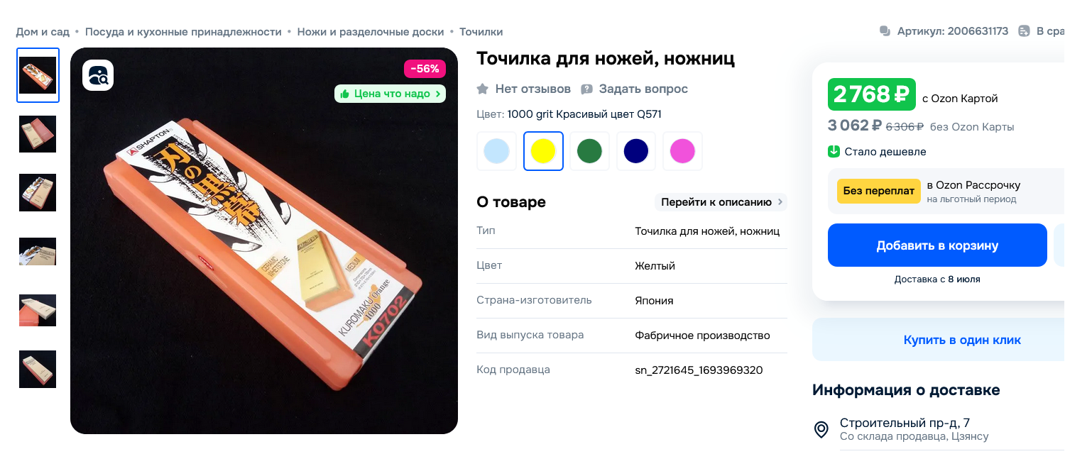Select the second product thumbnail image
1065x454 pixels.
coord(38,134)
